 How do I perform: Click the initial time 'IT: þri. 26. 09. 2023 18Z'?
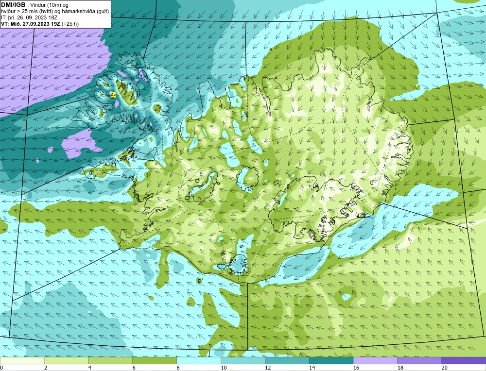29,17
